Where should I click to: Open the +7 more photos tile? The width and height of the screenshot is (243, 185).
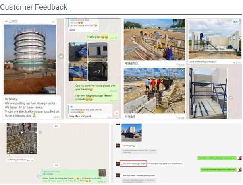[98, 72]
